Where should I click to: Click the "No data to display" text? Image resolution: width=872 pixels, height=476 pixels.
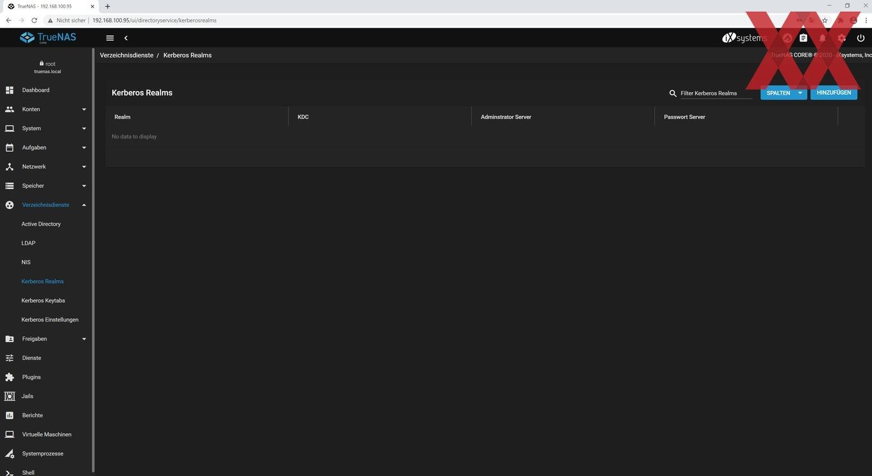coord(134,136)
